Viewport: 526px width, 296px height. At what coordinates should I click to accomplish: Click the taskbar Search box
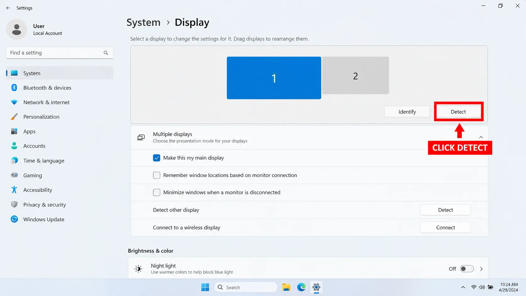(246, 287)
